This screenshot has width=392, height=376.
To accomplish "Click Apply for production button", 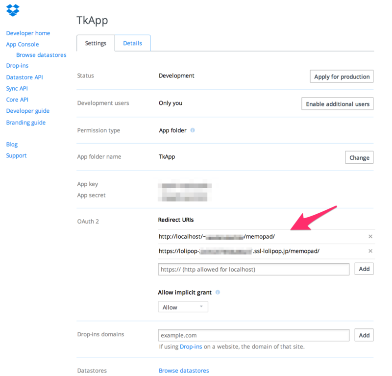I will pos(342,76).
